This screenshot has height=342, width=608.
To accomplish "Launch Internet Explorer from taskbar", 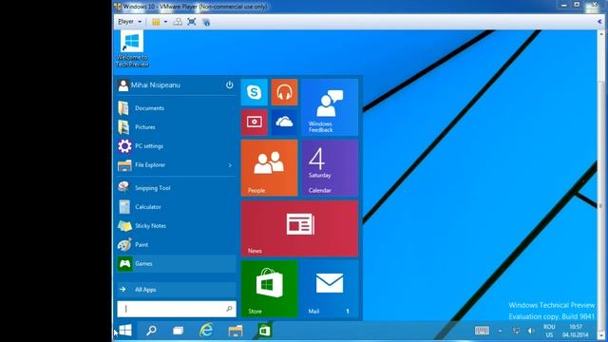I will [206, 331].
